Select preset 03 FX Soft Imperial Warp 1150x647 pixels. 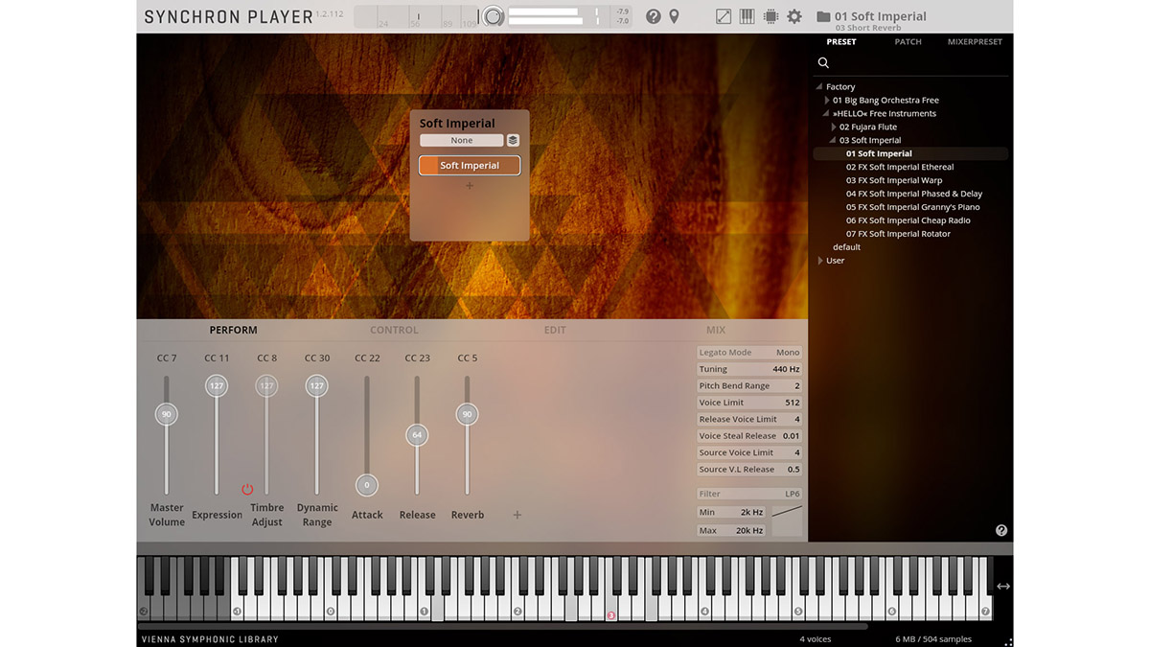click(894, 180)
